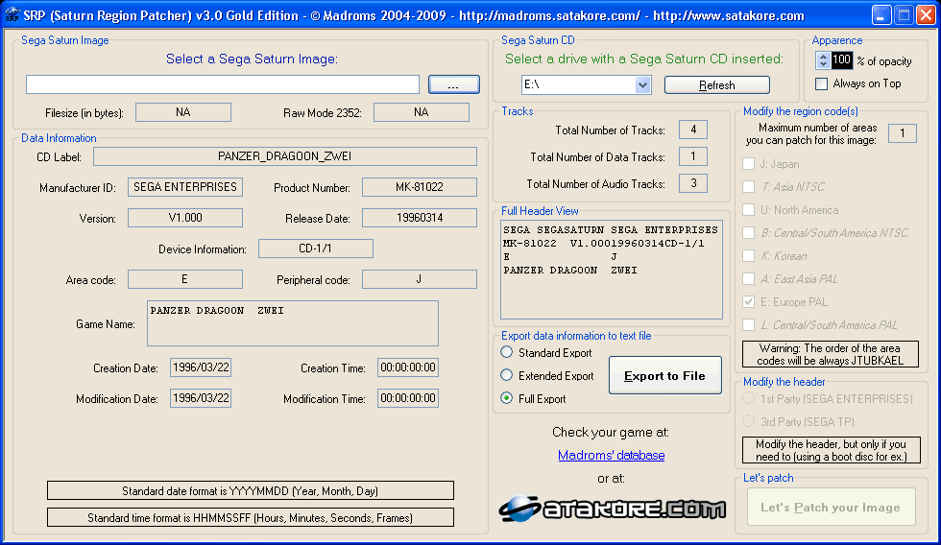Click the Peripheral code field J
The width and height of the screenshot is (941, 545).
pos(420,279)
